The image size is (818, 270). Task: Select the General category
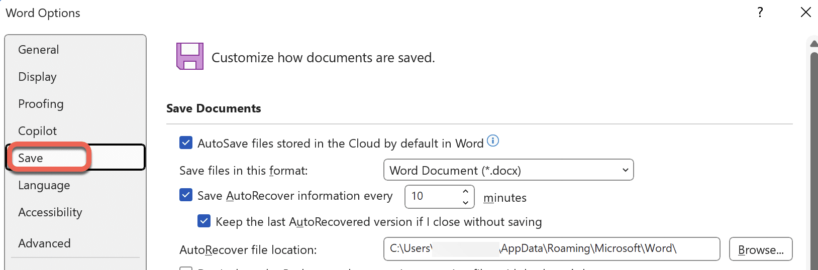(39, 50)
